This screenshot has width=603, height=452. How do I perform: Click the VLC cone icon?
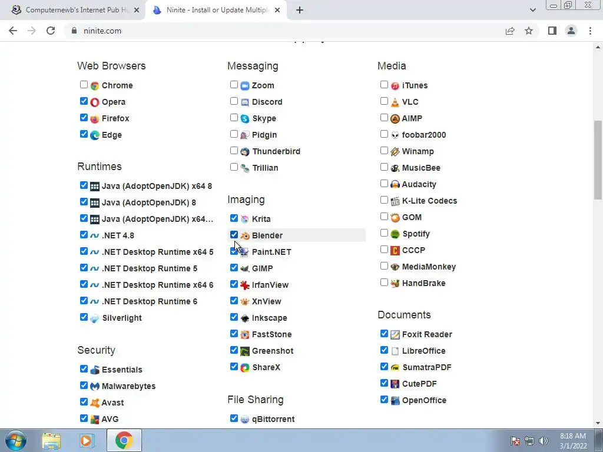(x=395, y=102)
